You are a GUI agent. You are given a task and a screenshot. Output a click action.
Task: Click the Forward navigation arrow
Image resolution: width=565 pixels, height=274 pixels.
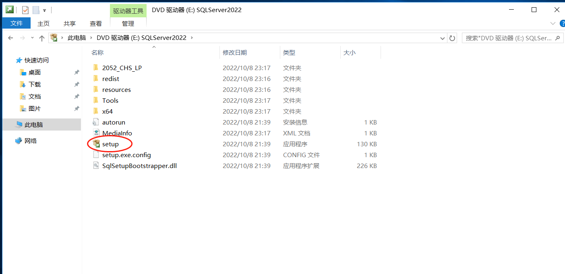(x=23, y=38)
